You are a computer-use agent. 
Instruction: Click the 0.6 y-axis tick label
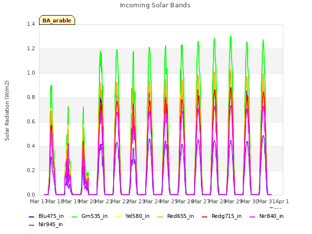(31, 121)
